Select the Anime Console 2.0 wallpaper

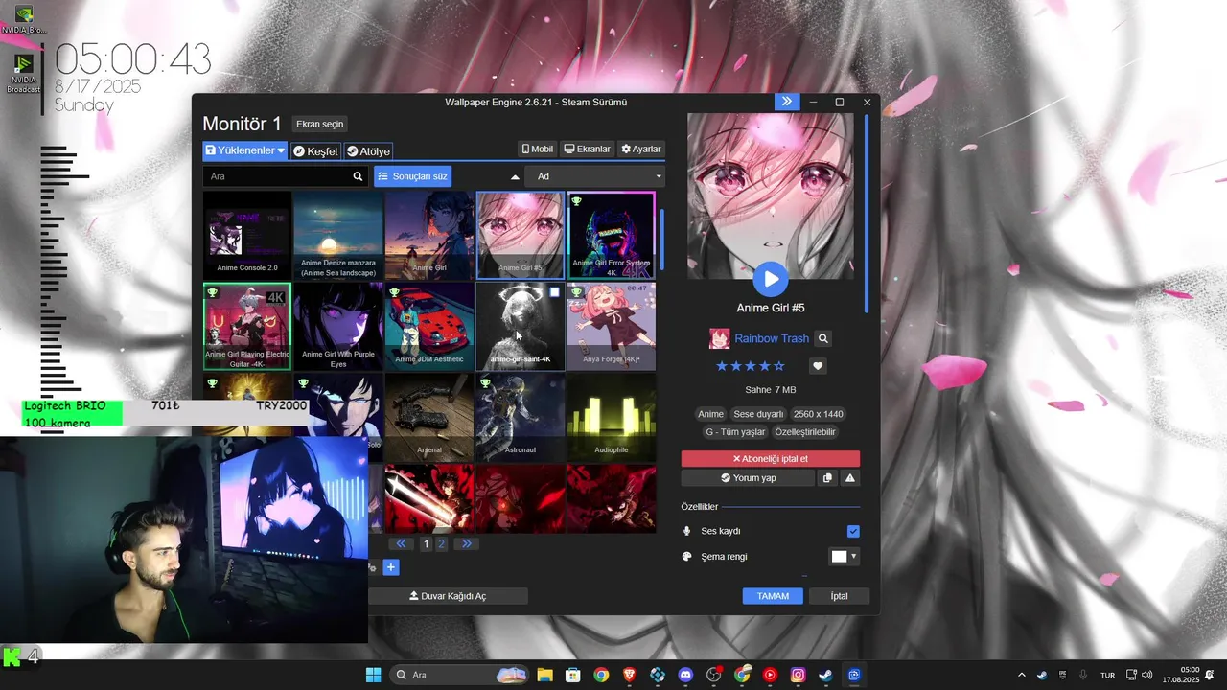(x=247, y=236)
